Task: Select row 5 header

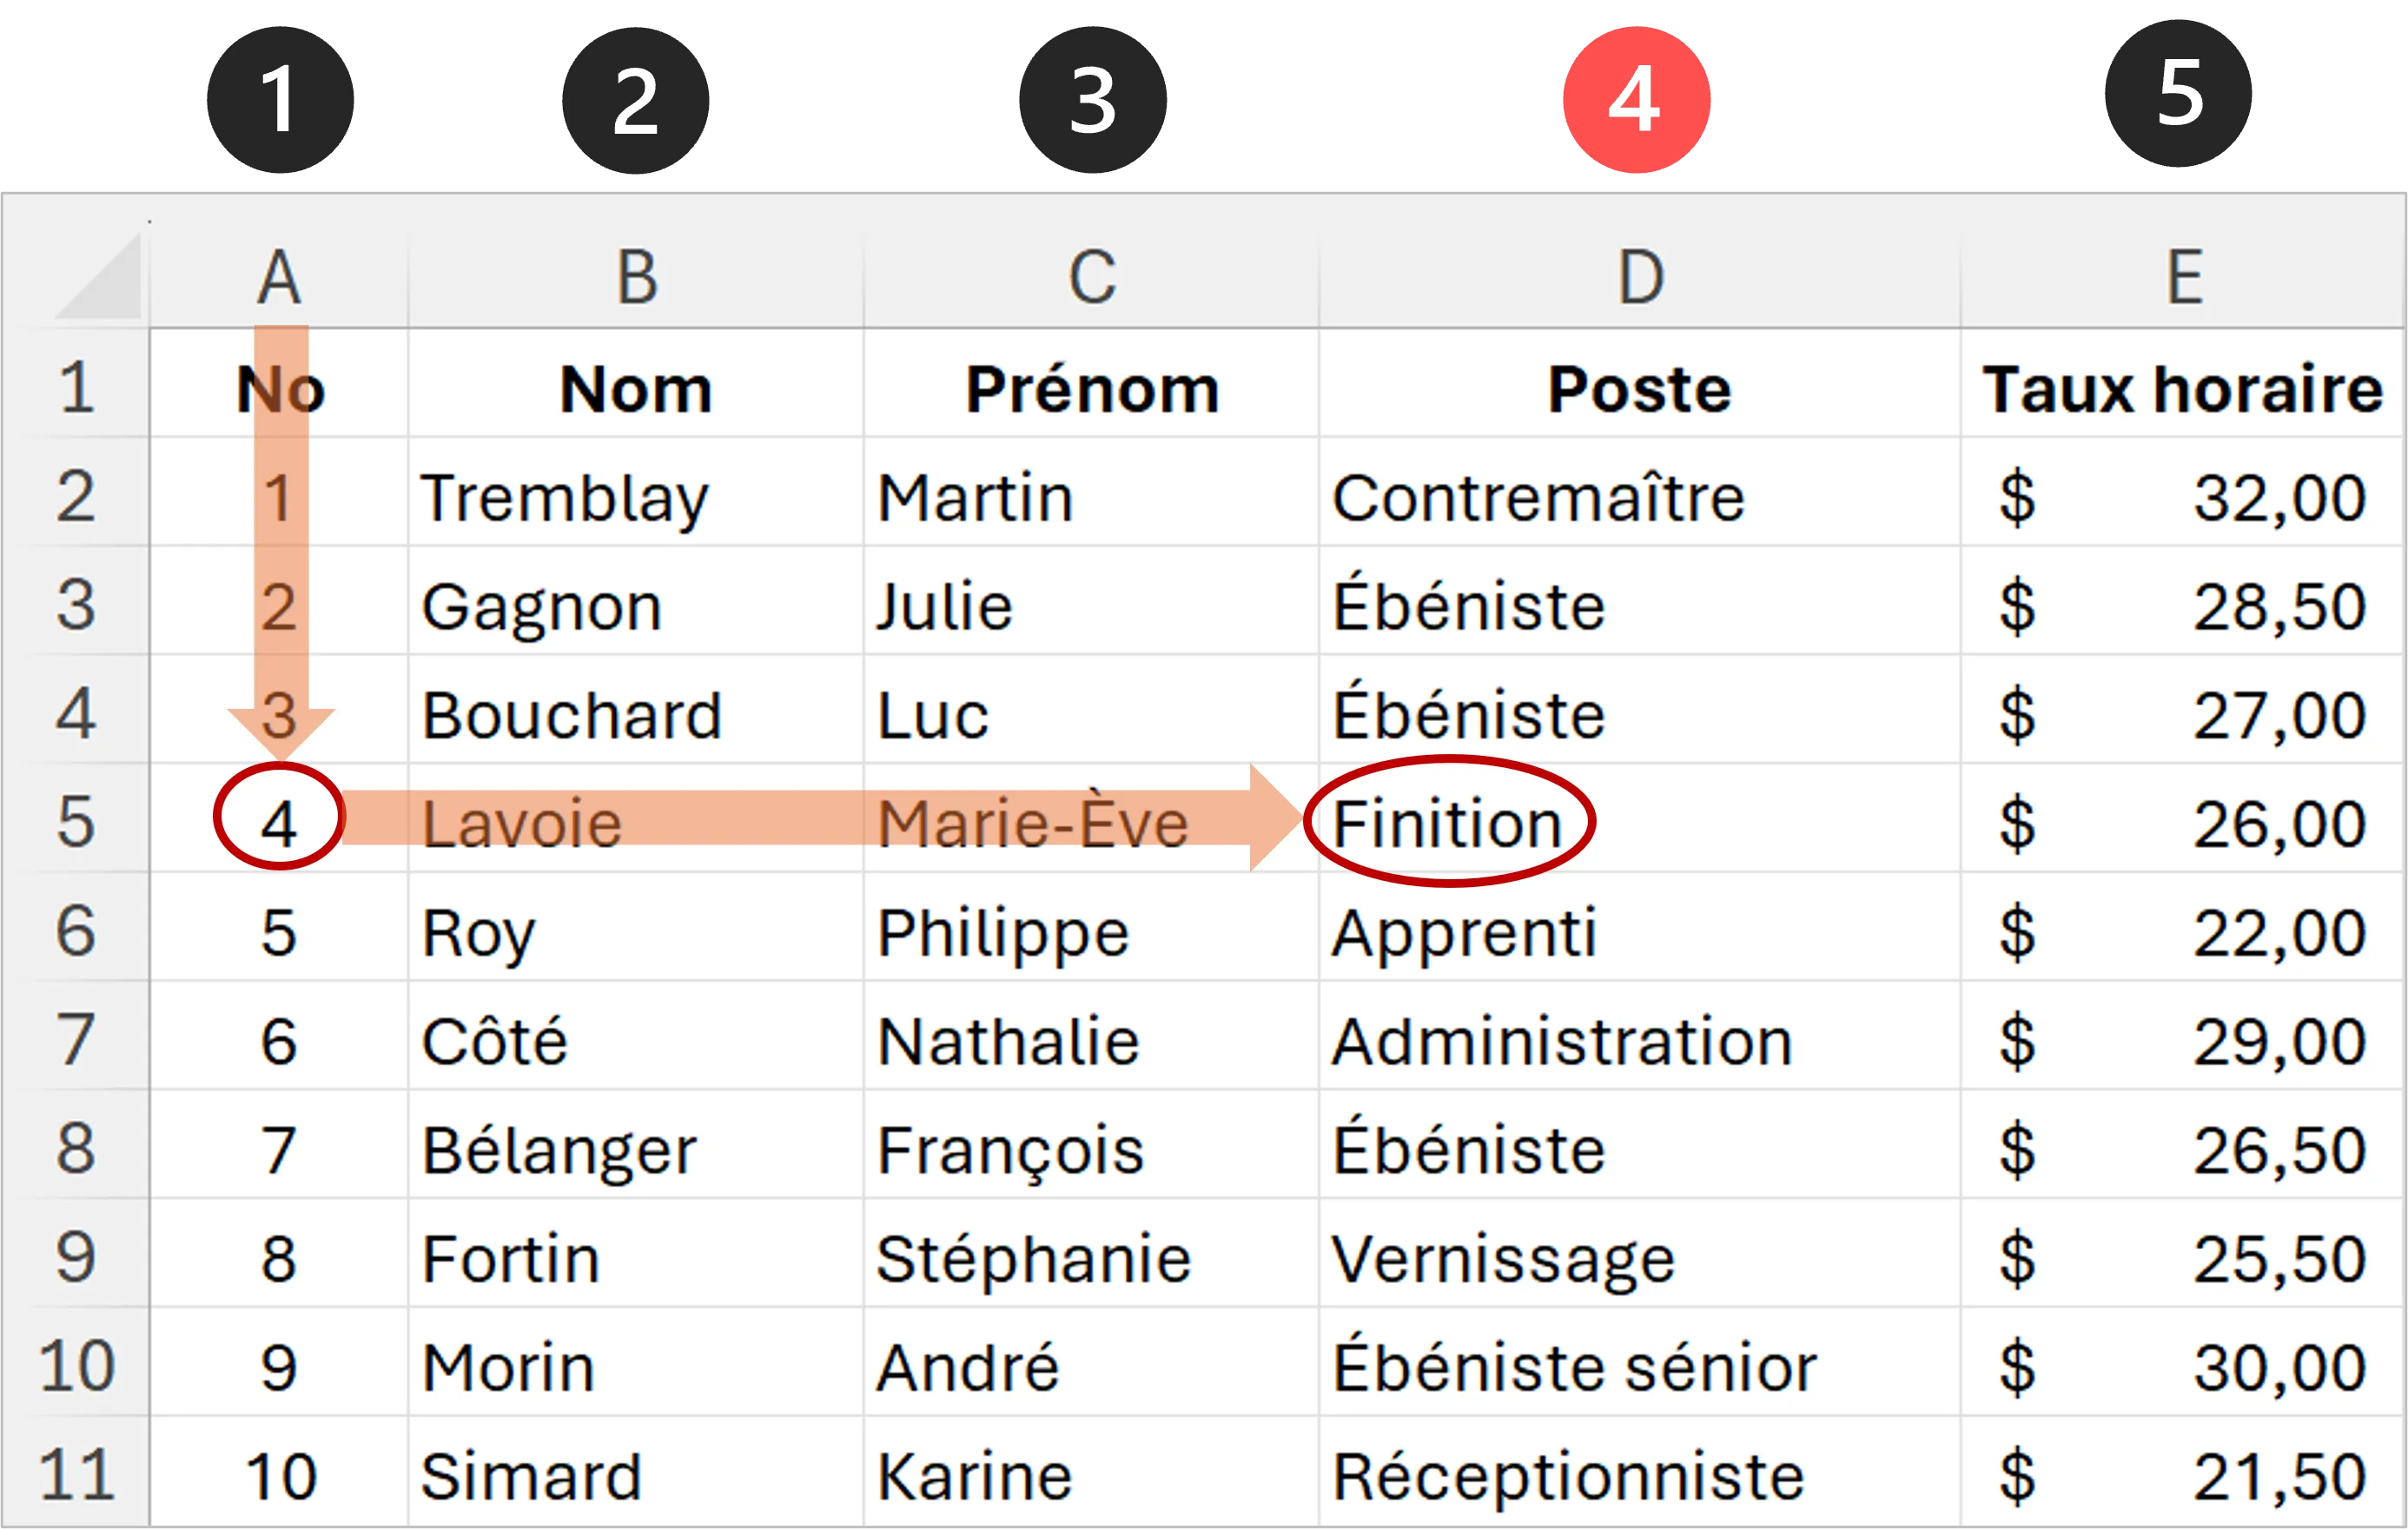Action: [x=76, y=822]
